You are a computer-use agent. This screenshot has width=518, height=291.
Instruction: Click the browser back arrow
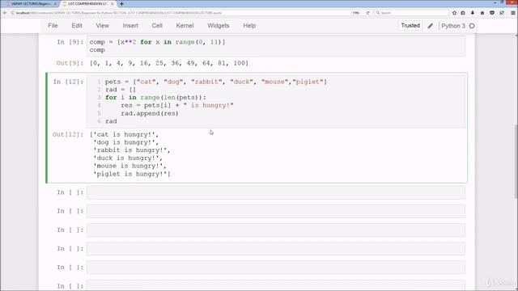(x=5, y=13)
